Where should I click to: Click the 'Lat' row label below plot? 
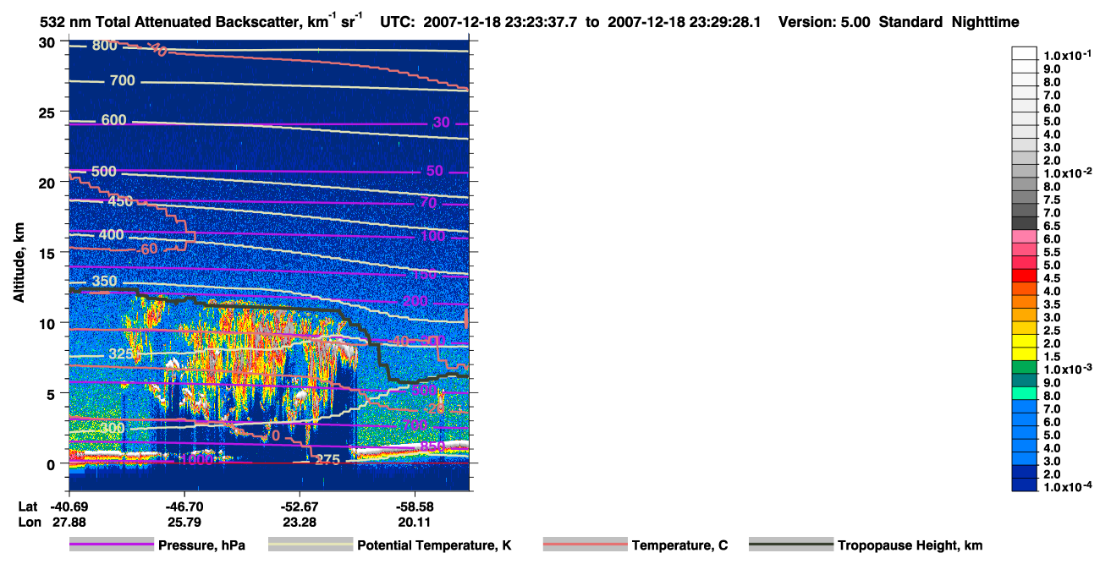pos(27,506)
